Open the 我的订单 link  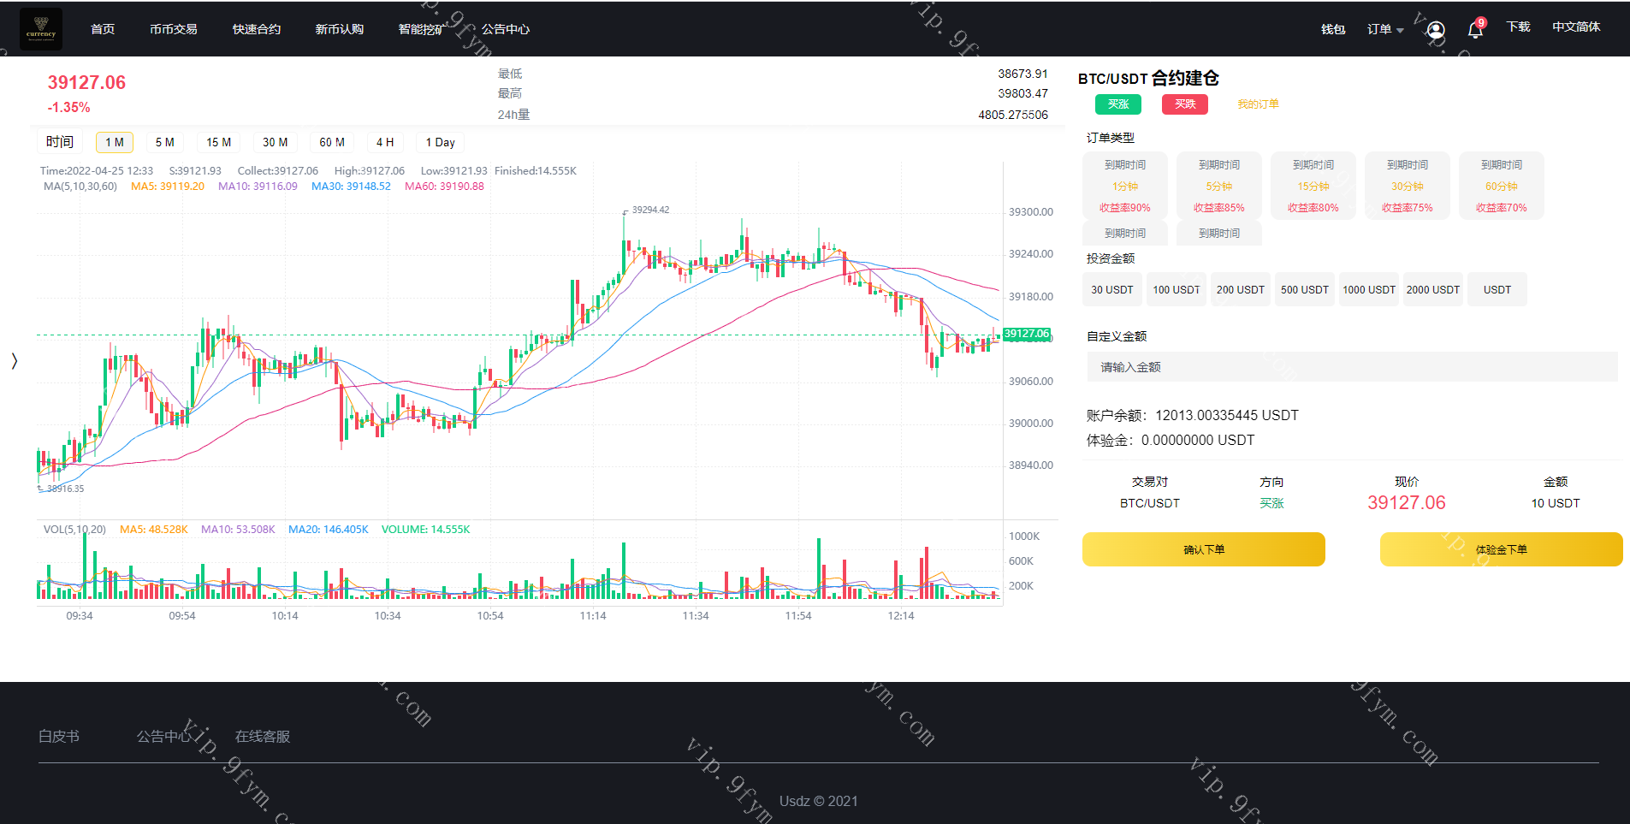pyautogui.click(x=1258, y=104)
